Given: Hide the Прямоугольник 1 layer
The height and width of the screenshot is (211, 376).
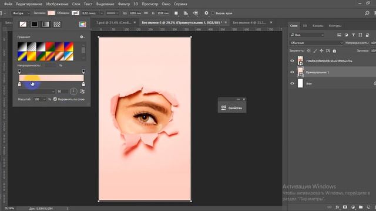Looking at the screenshot, I should [x=292, y=72].
